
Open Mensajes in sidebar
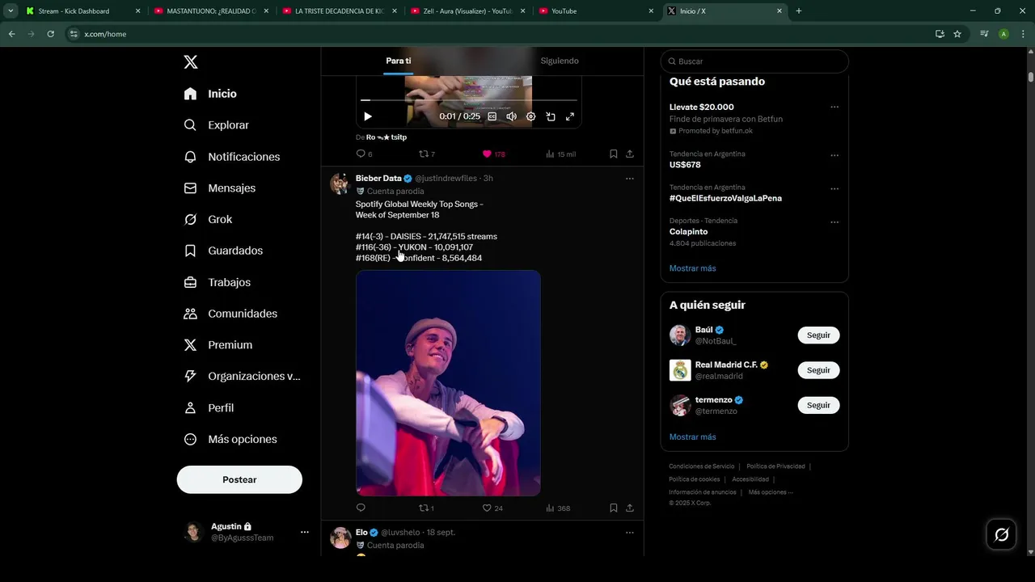(x=219, y=188)
